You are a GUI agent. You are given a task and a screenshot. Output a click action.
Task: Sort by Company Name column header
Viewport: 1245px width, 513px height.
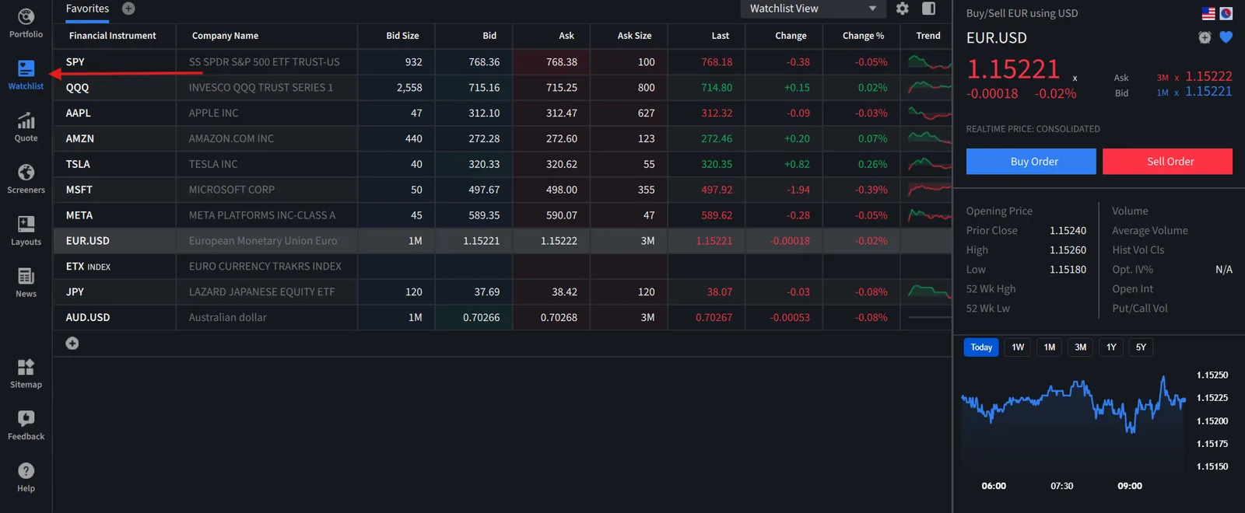coord(225,36)
